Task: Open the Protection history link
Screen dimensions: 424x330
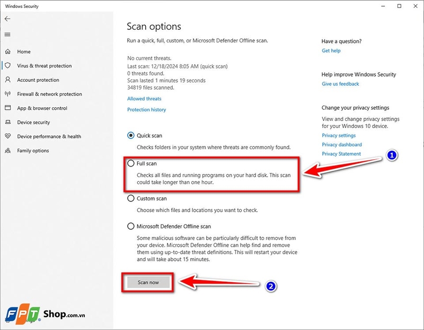Action: coord(146,110)
